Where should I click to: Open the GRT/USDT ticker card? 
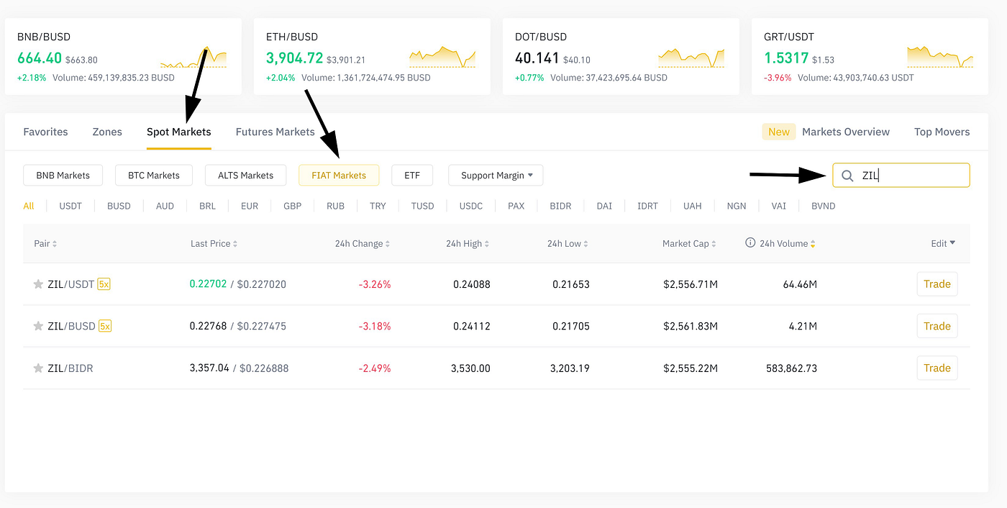pos(870,57)
